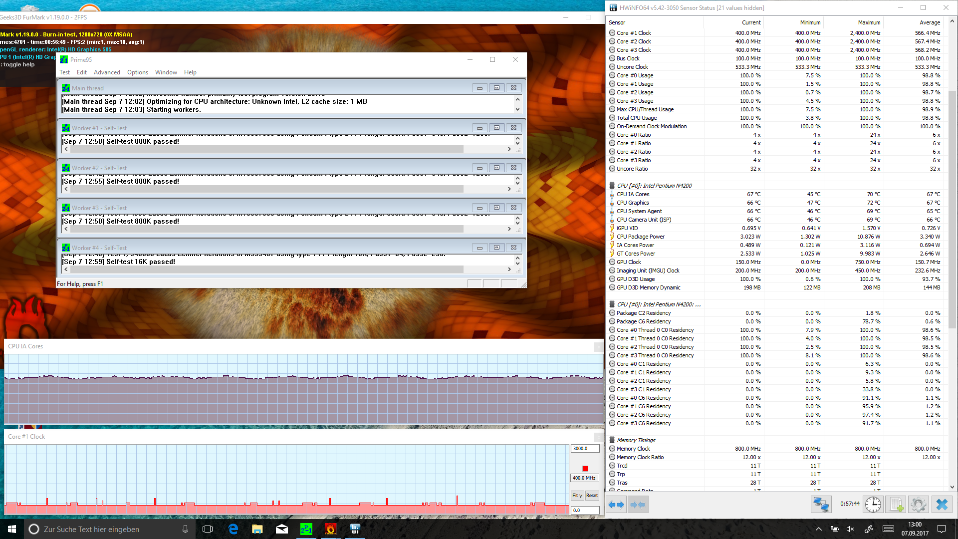Viewport: 958px width, 539px height.
Task: Click the blue X close sensors icon
Action: point(942,505)
